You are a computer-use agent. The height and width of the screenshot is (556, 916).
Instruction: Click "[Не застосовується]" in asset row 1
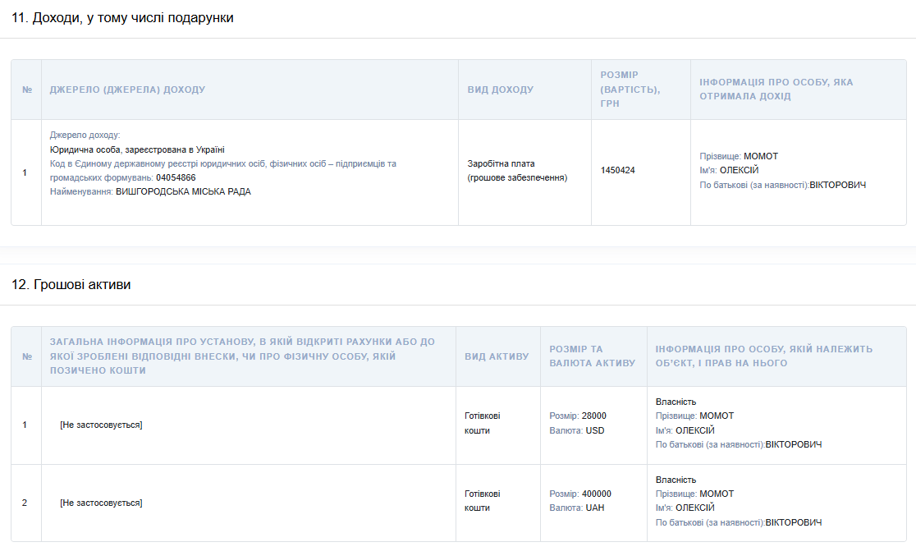click(101, 425)
